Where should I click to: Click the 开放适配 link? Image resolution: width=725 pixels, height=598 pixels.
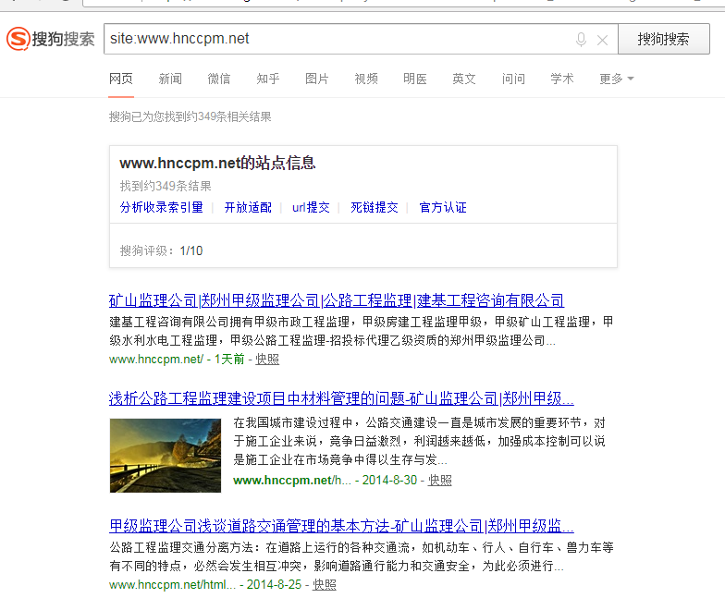click(x=248, y=207)
